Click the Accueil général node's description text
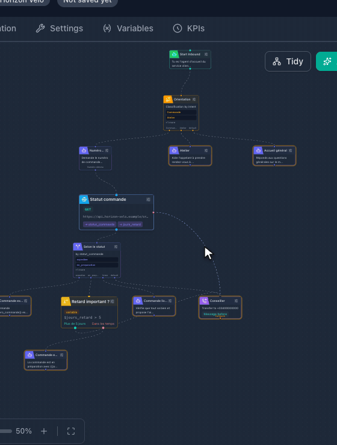The image size is (337, 445). [271, 160]
